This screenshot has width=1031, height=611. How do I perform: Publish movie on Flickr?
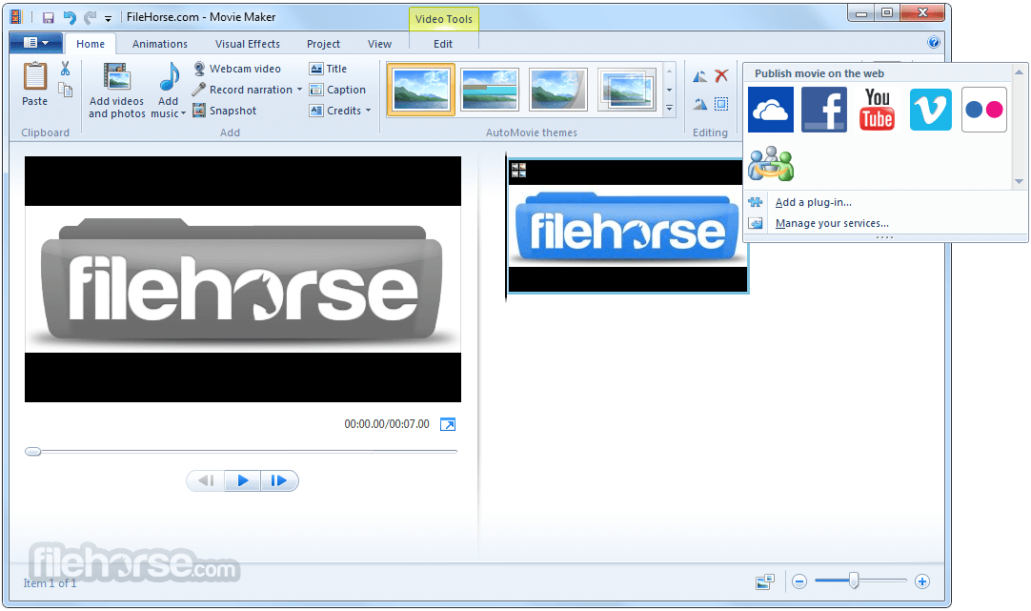983,110
